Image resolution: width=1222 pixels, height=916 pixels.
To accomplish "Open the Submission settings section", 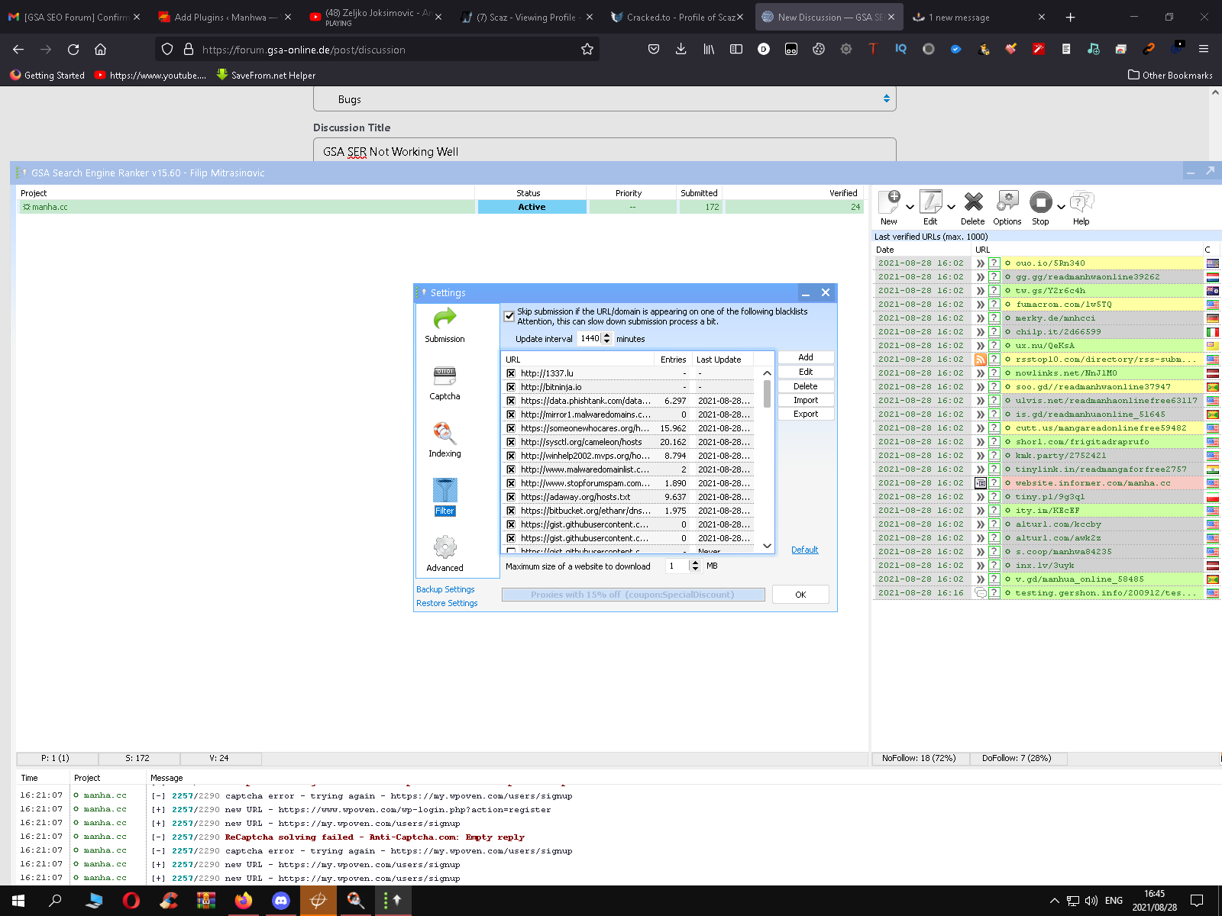I will point(445,325).
